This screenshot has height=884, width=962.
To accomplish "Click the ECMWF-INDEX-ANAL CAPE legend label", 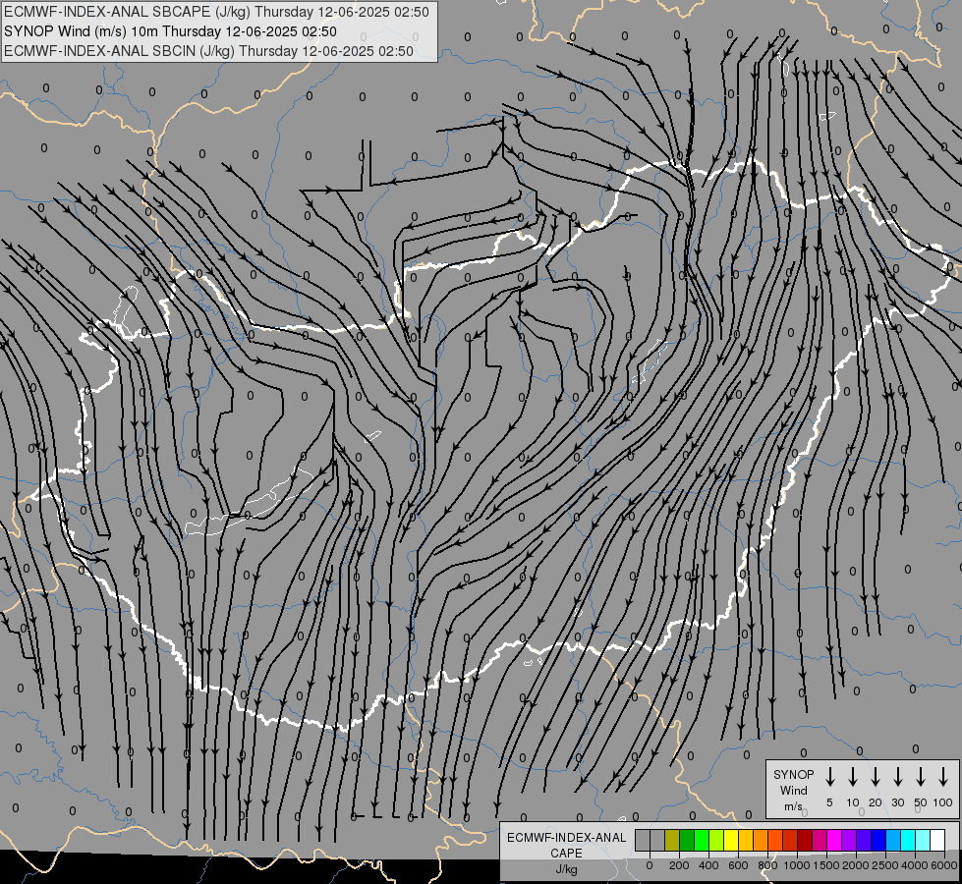I will pos(566,845).
